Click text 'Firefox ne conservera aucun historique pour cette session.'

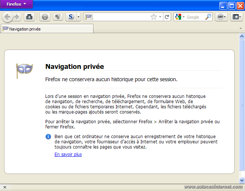coord(111,79)
